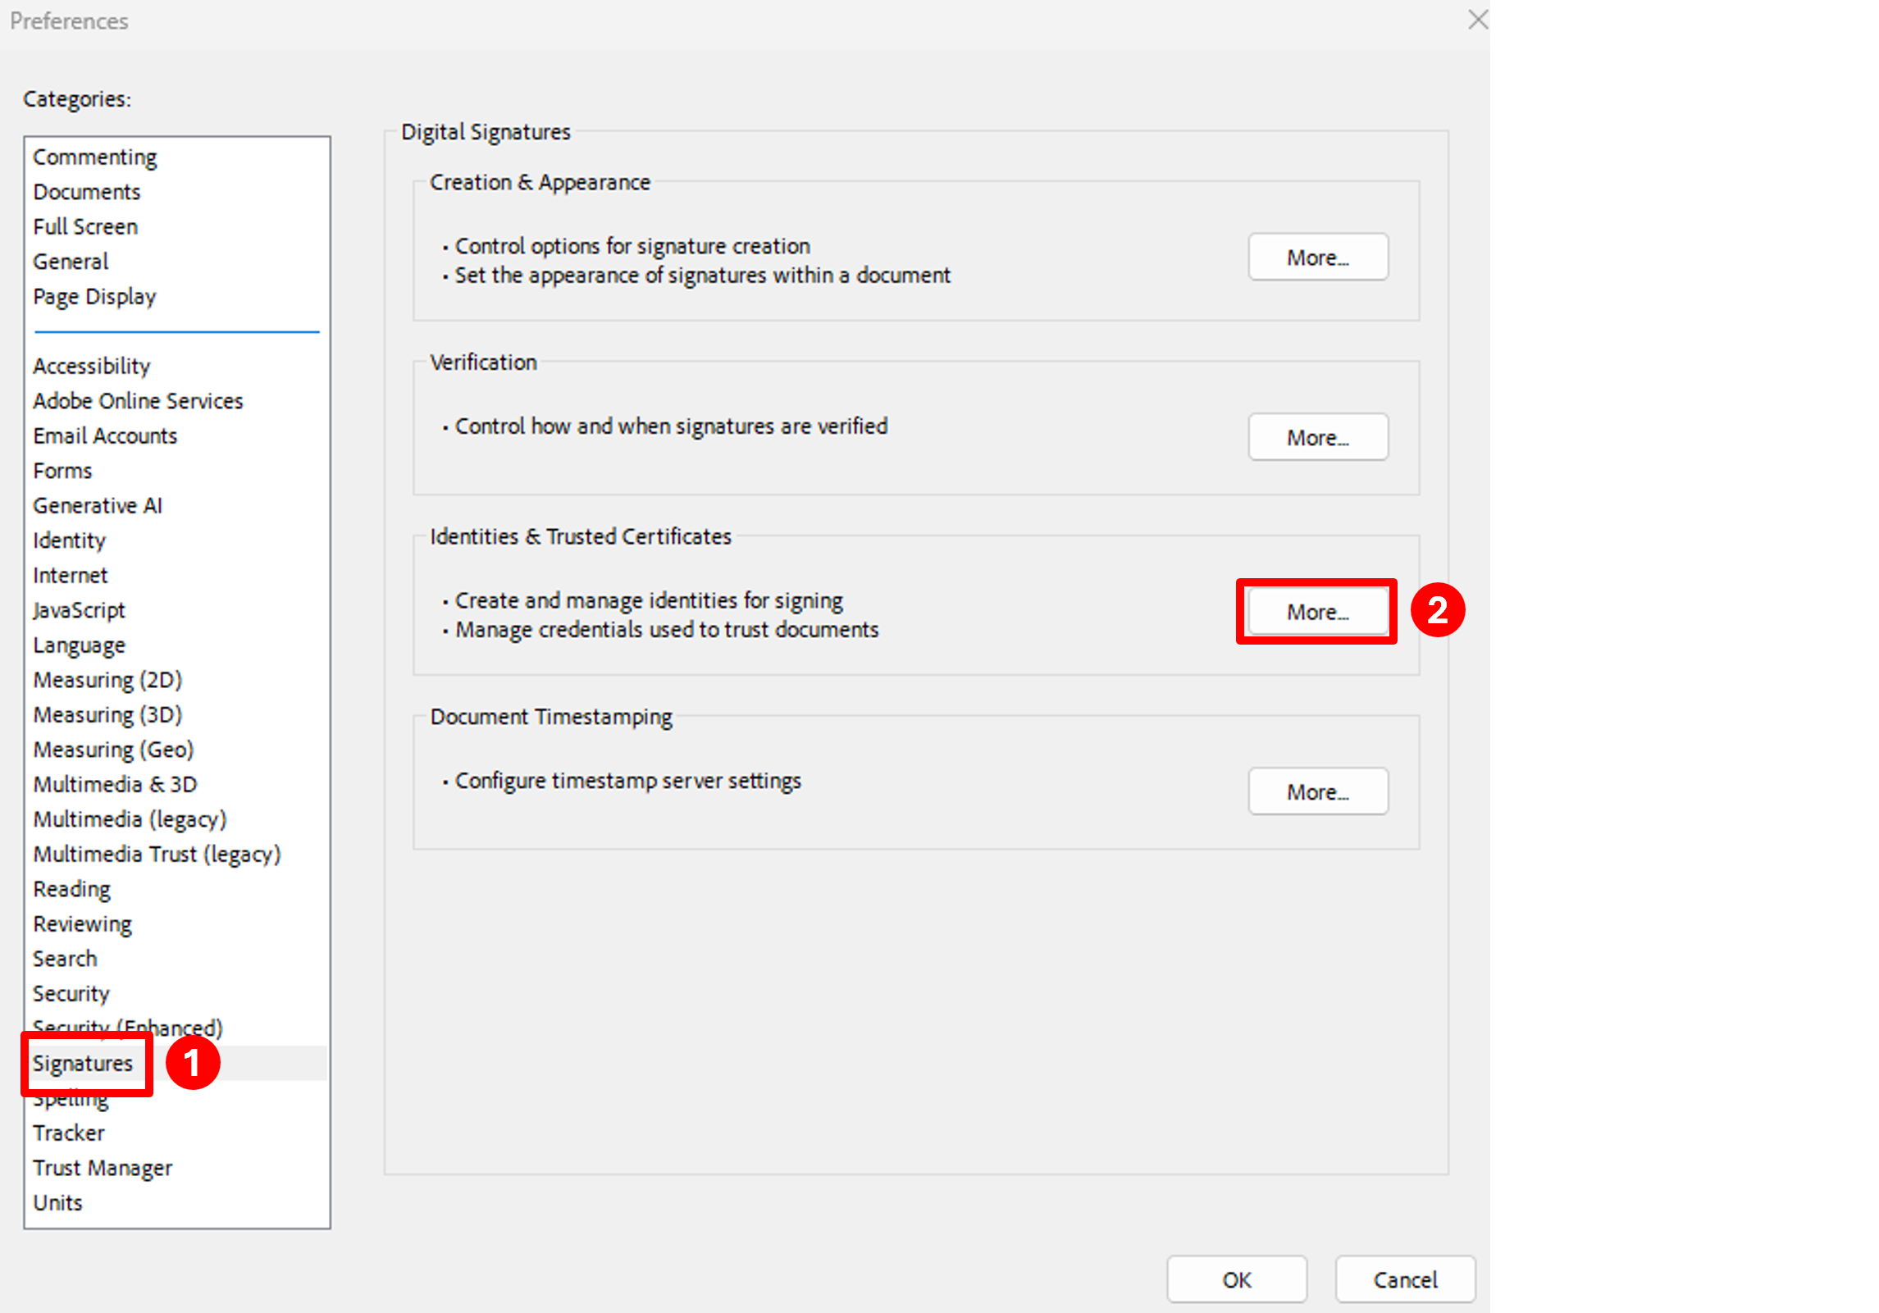Select Full Screen preferences category
Viewport: 1879px width, 1313px height.
[85, 226]
